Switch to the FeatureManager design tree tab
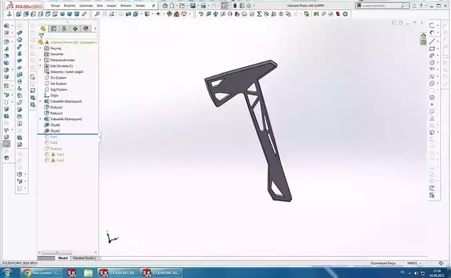The image size is (451, 278). pyautogui.click(x=43, y=29)
